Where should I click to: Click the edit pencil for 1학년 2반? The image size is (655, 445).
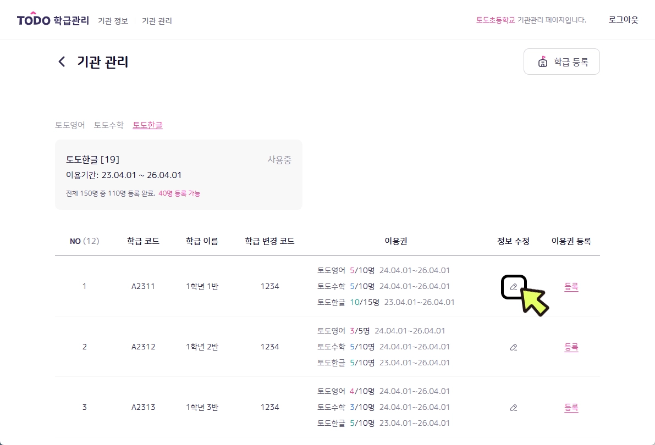[514, 347]
